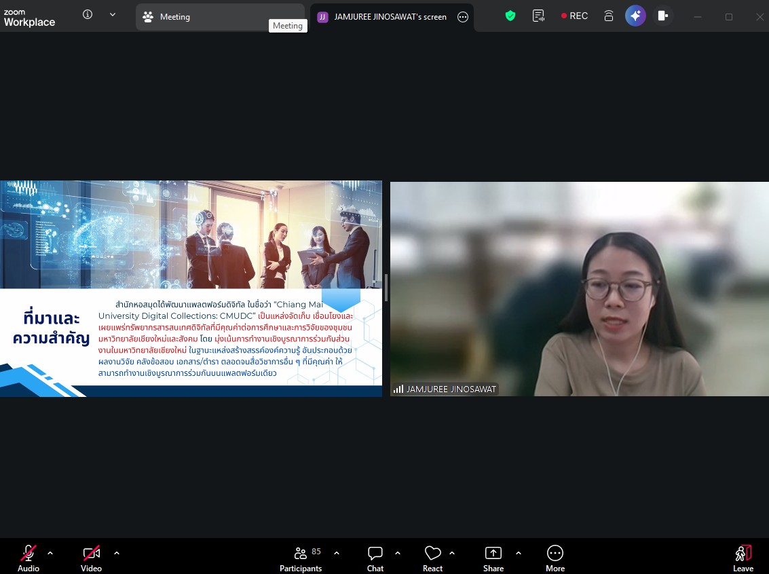Click the React heart icon
The height and width of the screenshot is (574, 769).
(432, 559)
